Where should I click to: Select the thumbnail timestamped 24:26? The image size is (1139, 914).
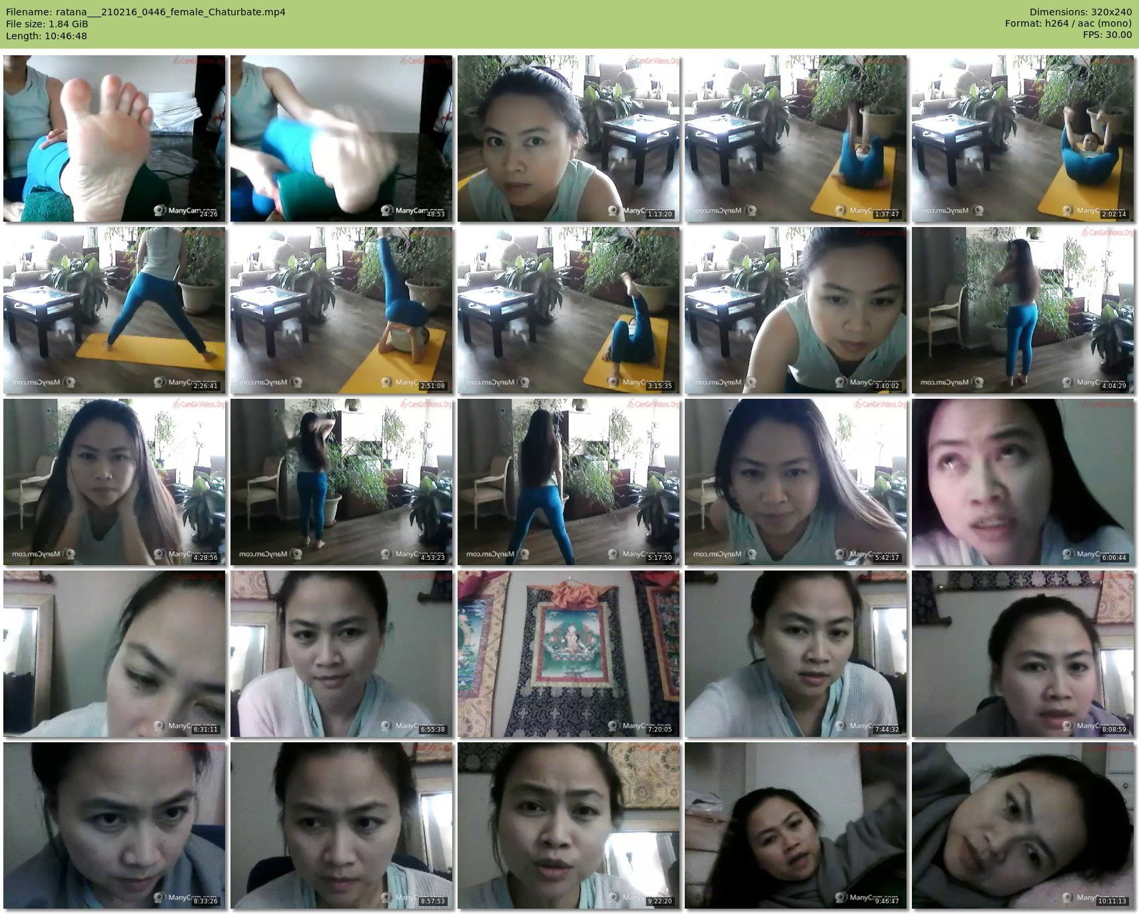coord(114,138)
